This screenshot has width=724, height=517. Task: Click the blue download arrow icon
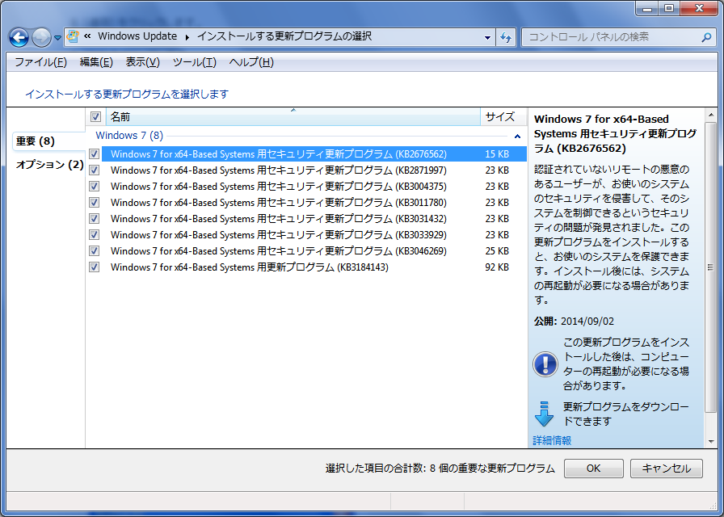point(545,414)
